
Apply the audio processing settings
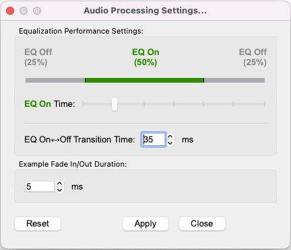pos(145,224)
